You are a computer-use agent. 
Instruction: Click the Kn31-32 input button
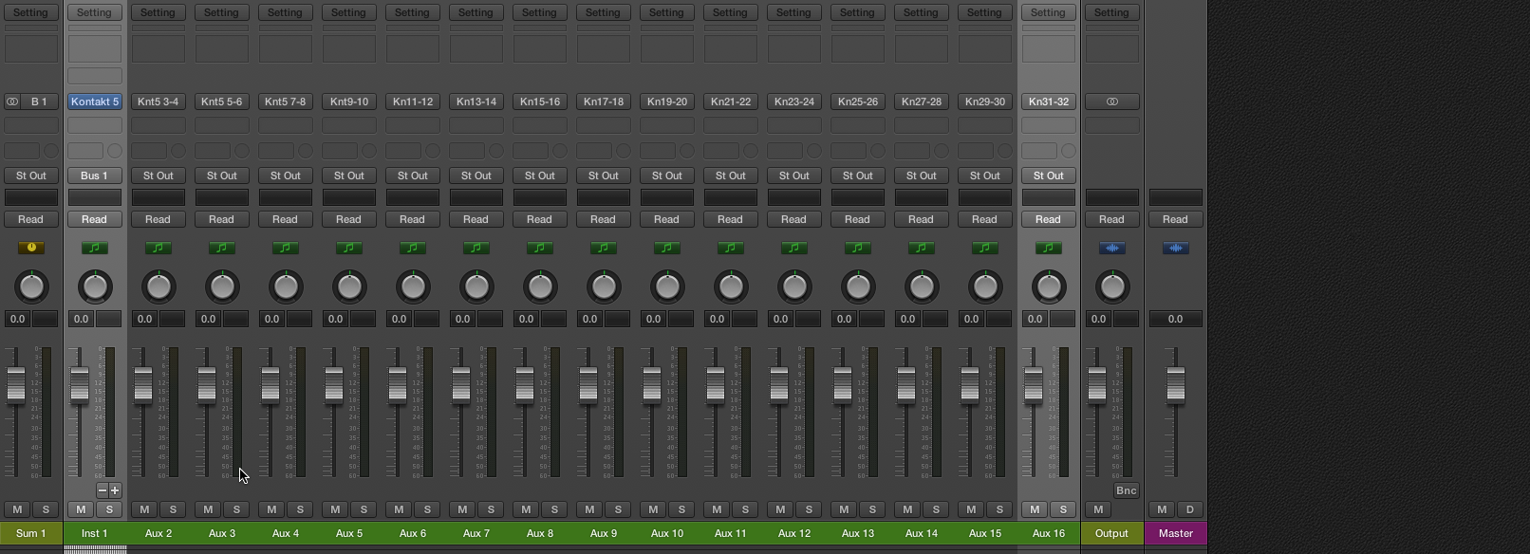(1049, 102)
